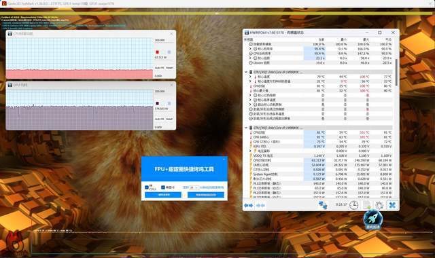This screenshot has width=435, height=258.
Task: Close the GPU 功耗 graph window
Action: [171, 85]
